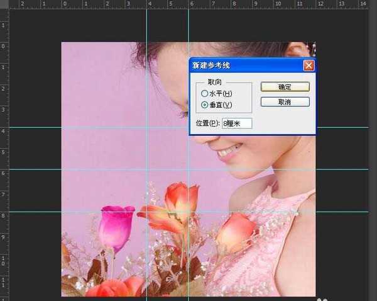Select the 垂直(V) orientation radio button
Screen dimensions: 377x301
click(204, 105)
